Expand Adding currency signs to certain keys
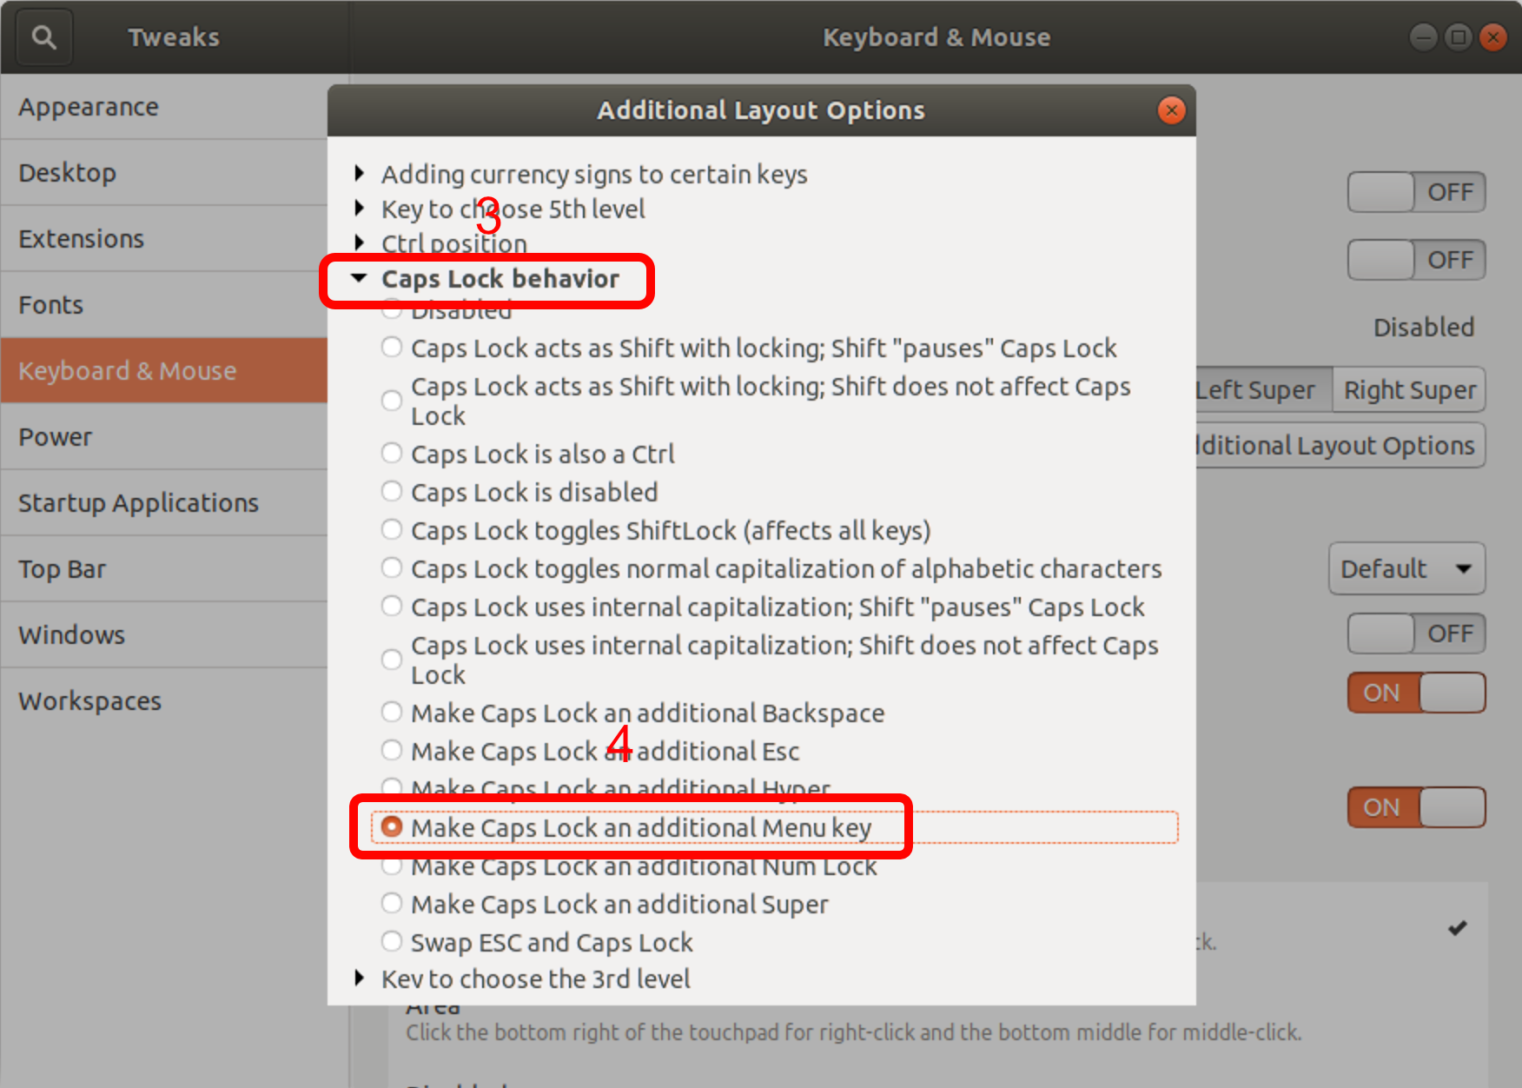This screenshot has height=1088, width=1522. 359,173
